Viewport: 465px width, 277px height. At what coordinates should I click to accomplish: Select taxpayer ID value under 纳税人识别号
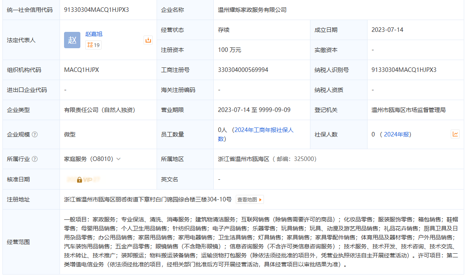coord(404,70)
